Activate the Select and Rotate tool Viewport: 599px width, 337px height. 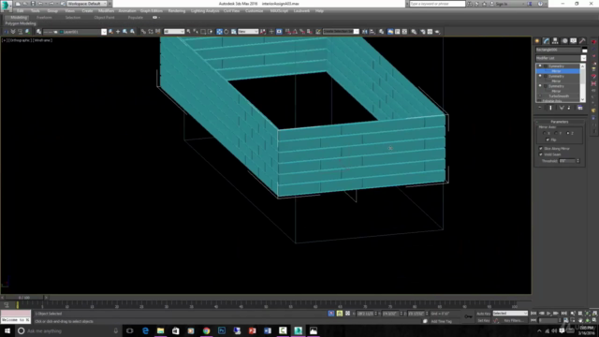pos(226,32)
